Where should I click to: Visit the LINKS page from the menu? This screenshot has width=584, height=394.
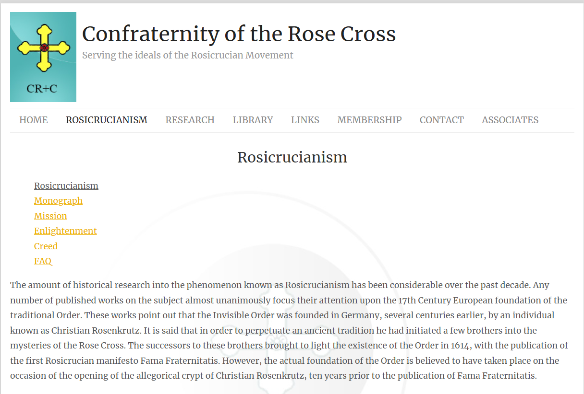305,120
